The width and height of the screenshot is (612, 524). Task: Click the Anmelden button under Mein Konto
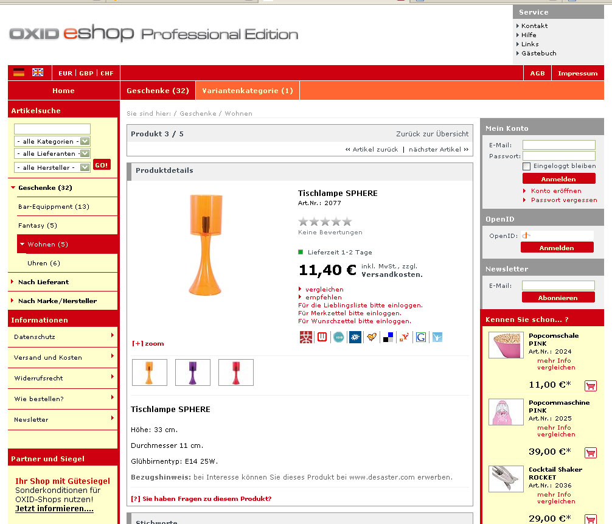click(x=558, y=179)
